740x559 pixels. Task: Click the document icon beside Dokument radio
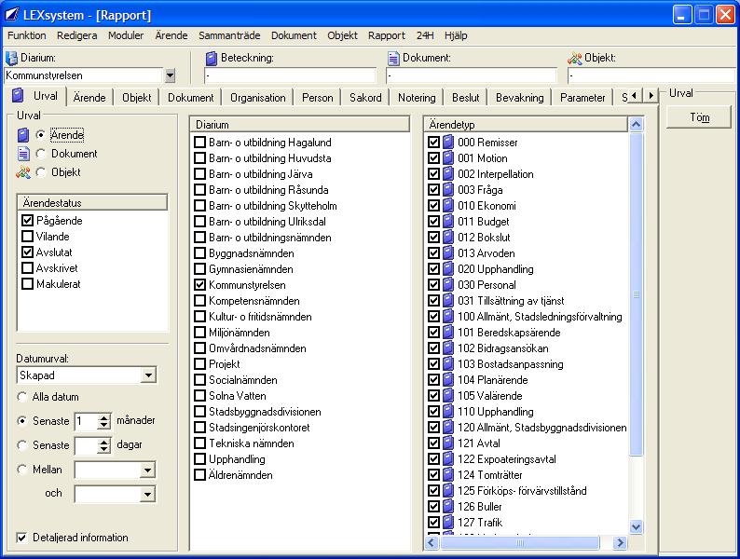pos(23,154)
